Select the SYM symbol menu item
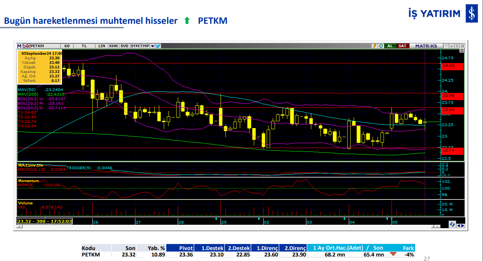The height and width of the screenshot is (261, 483). tap(135, 46)
